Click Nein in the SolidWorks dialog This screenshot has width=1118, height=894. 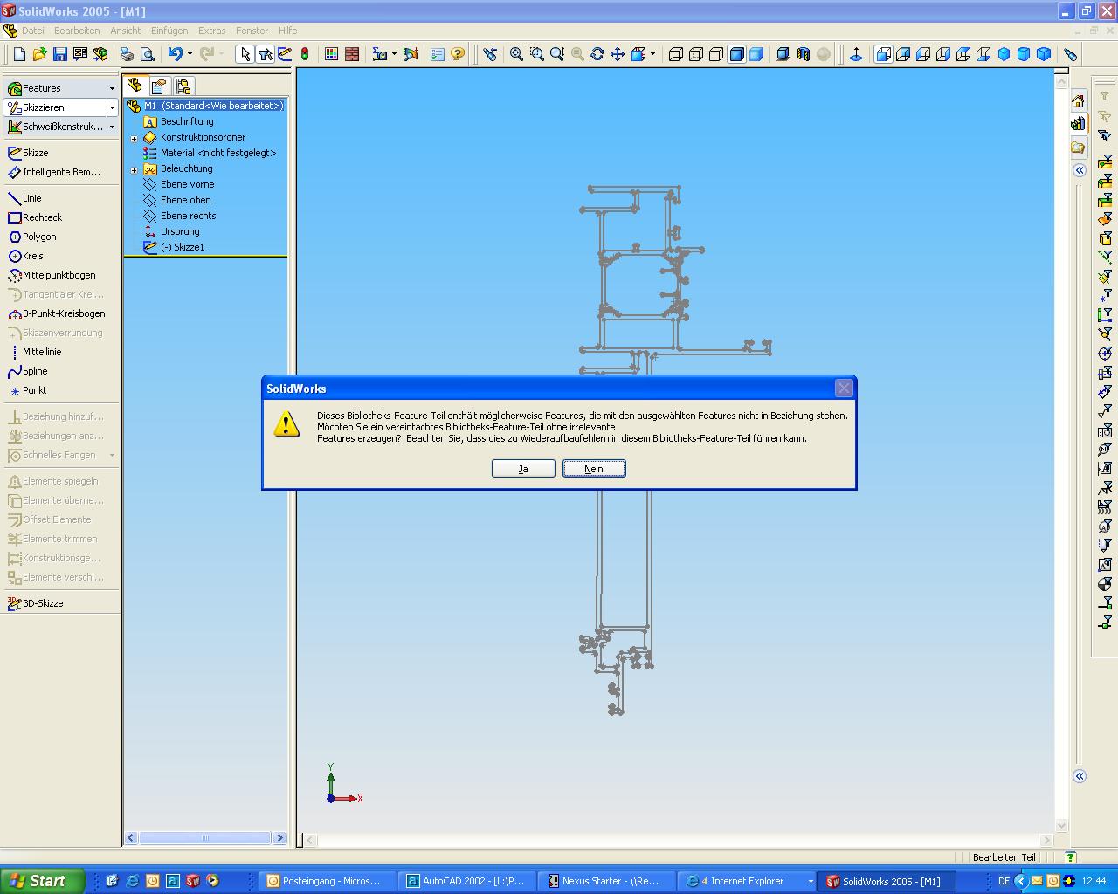tap(594, 469)
